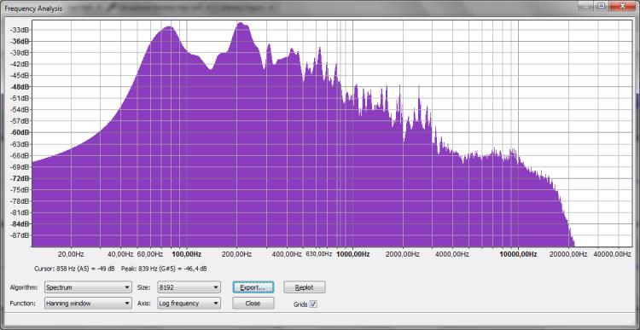Open the Size dropdown set to 8192
This screenshot has width=640, height=330.
189,287
